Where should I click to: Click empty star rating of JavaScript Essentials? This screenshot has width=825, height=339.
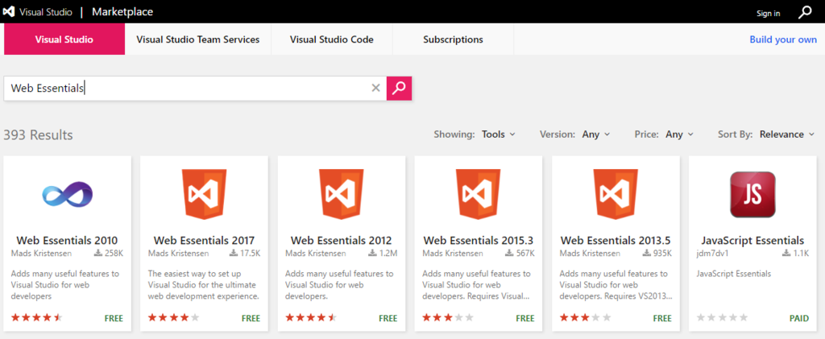click(723, 317)
